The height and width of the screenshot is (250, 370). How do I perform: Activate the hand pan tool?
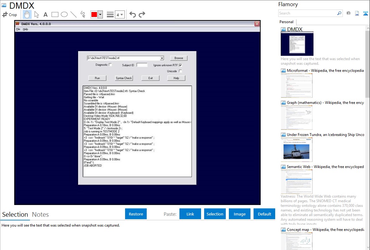27,14
